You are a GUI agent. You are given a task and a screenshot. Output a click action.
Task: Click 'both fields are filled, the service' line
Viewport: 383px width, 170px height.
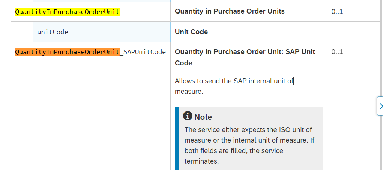click(x=234, y=151)
